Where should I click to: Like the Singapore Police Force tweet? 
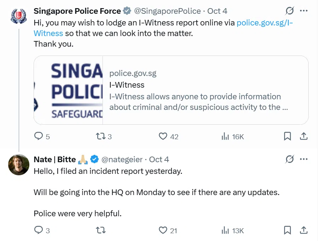tap(163, 136)
